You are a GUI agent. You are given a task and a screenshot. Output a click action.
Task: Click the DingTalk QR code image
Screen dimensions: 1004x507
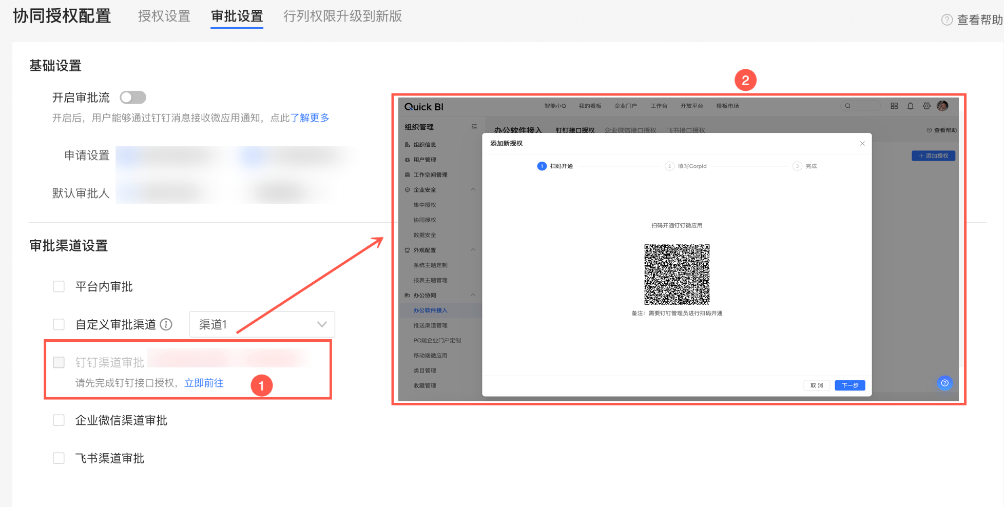(x=677, y=275)
